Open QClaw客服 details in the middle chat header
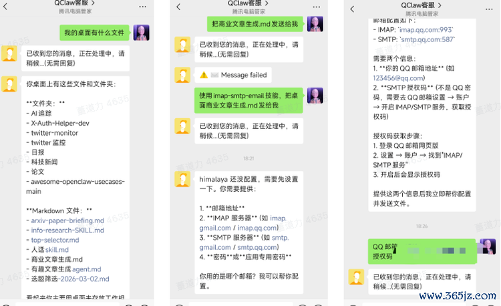The image size is (501, 306). click(248, 3)
